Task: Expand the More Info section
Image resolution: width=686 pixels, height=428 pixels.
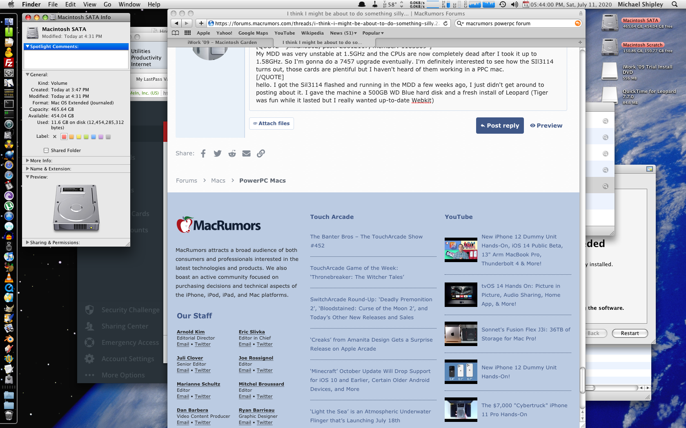Action: [28, 161]
